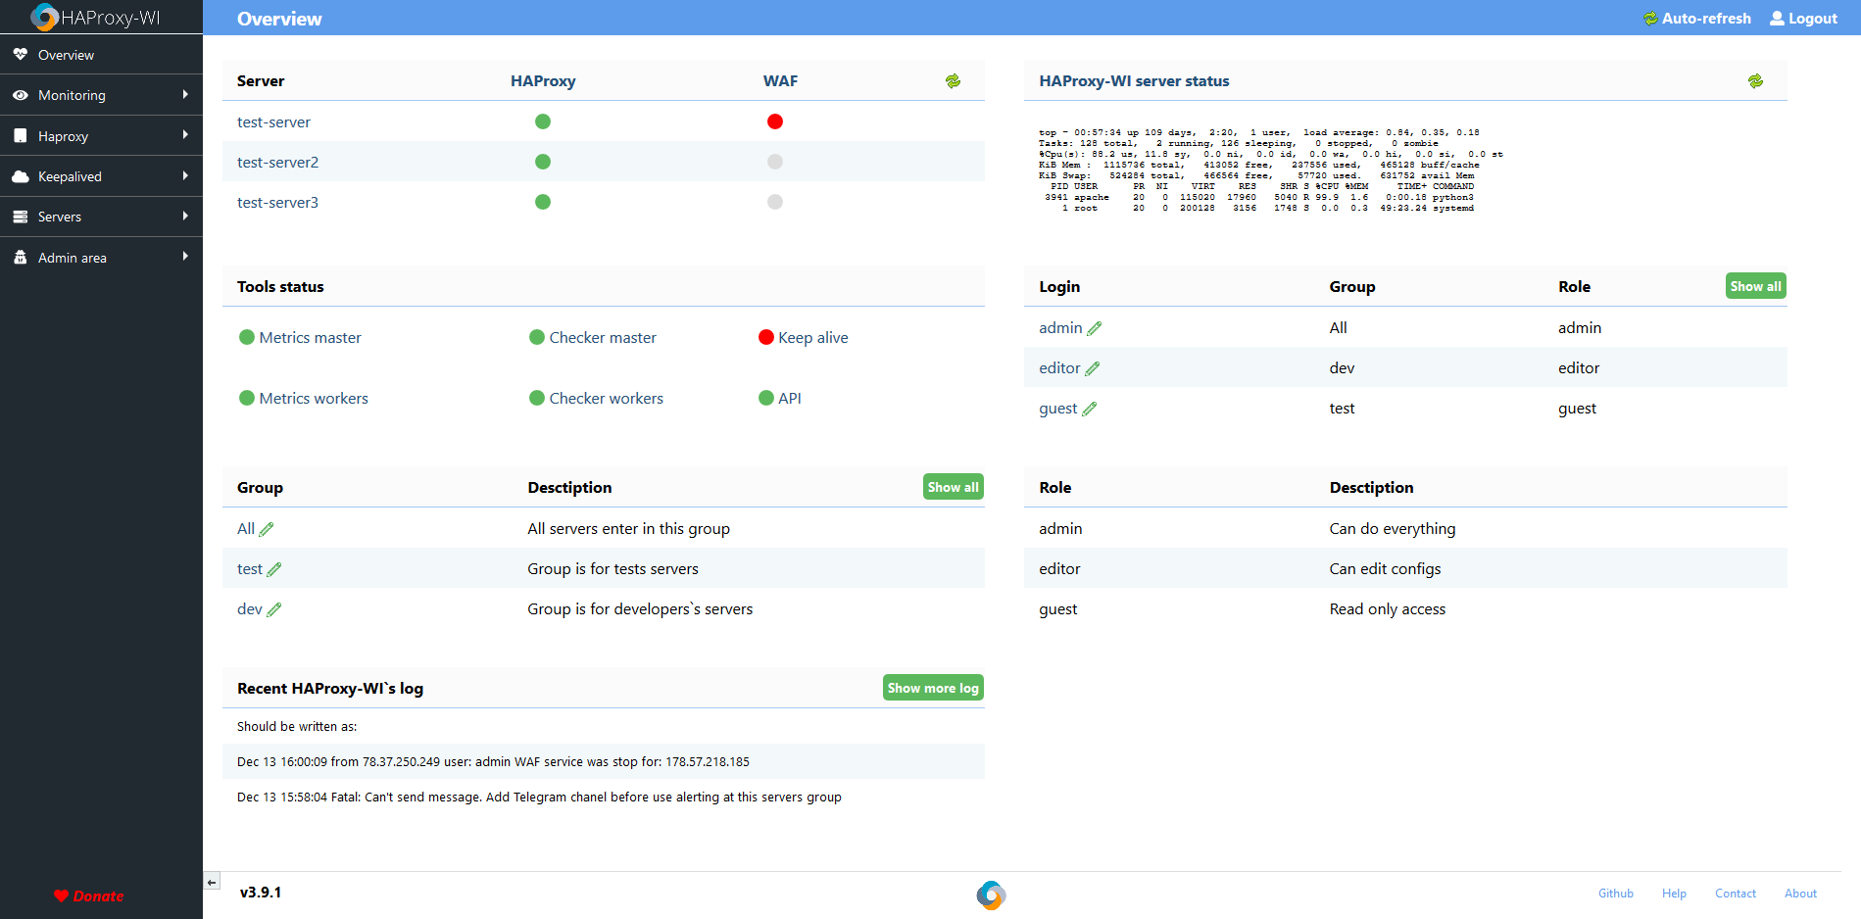Click the 'WAF service was stop' log entry
Viewport: 1861px width, 919px height.
point(604,761)
